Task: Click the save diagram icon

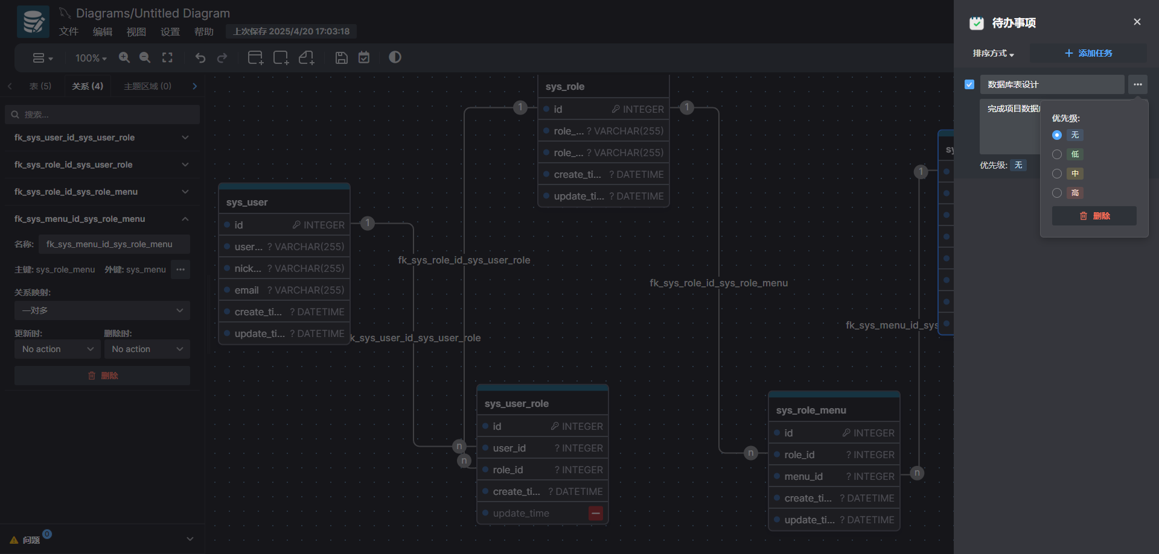Action: (341, 58)
